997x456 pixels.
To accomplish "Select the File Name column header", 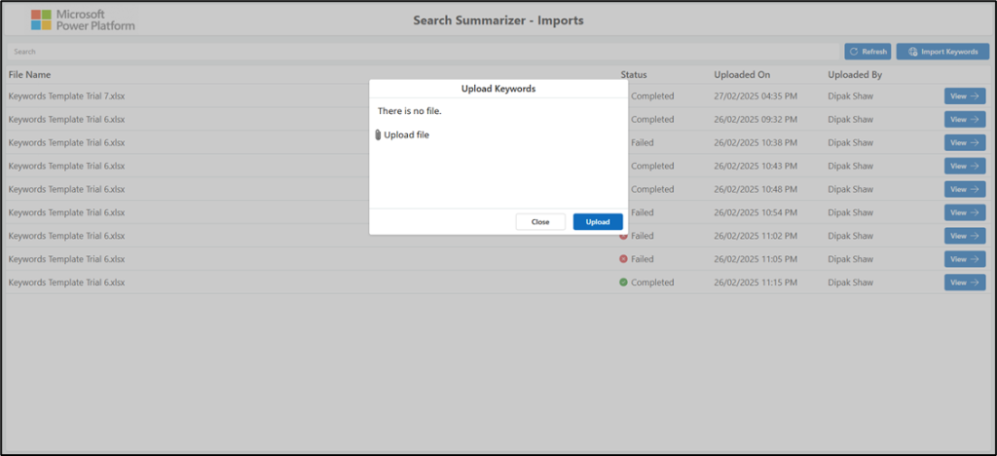I will pos(30,74).
